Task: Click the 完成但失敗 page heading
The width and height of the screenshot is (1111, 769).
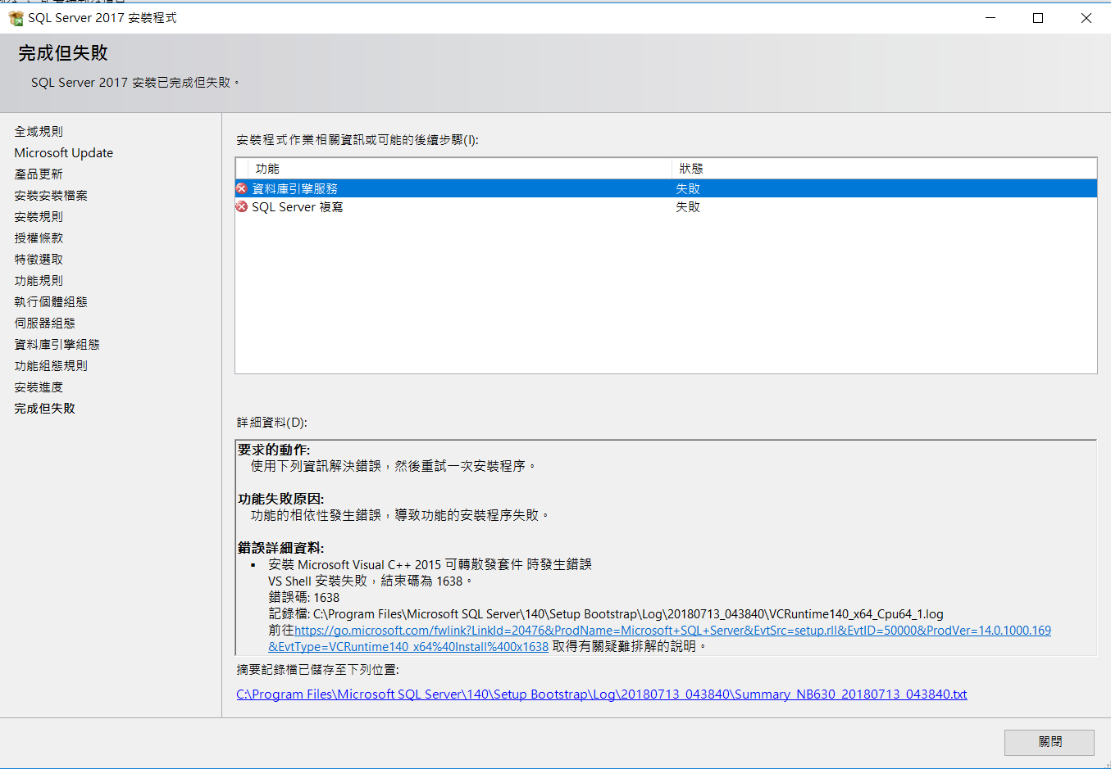Action: click(x=63, y=53)
